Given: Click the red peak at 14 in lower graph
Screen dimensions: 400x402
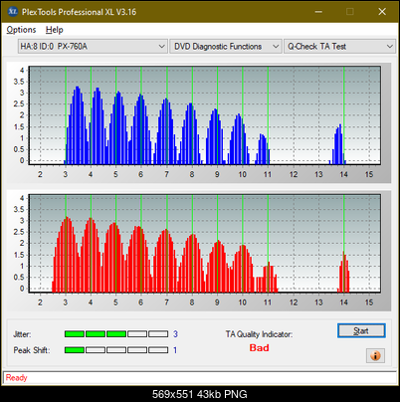Looking at the screenshot, I should click(x=343, y=272).
